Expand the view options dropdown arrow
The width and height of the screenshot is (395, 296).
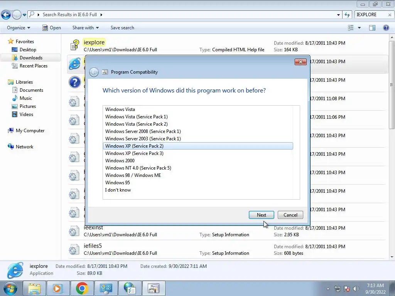pos(359,28)
